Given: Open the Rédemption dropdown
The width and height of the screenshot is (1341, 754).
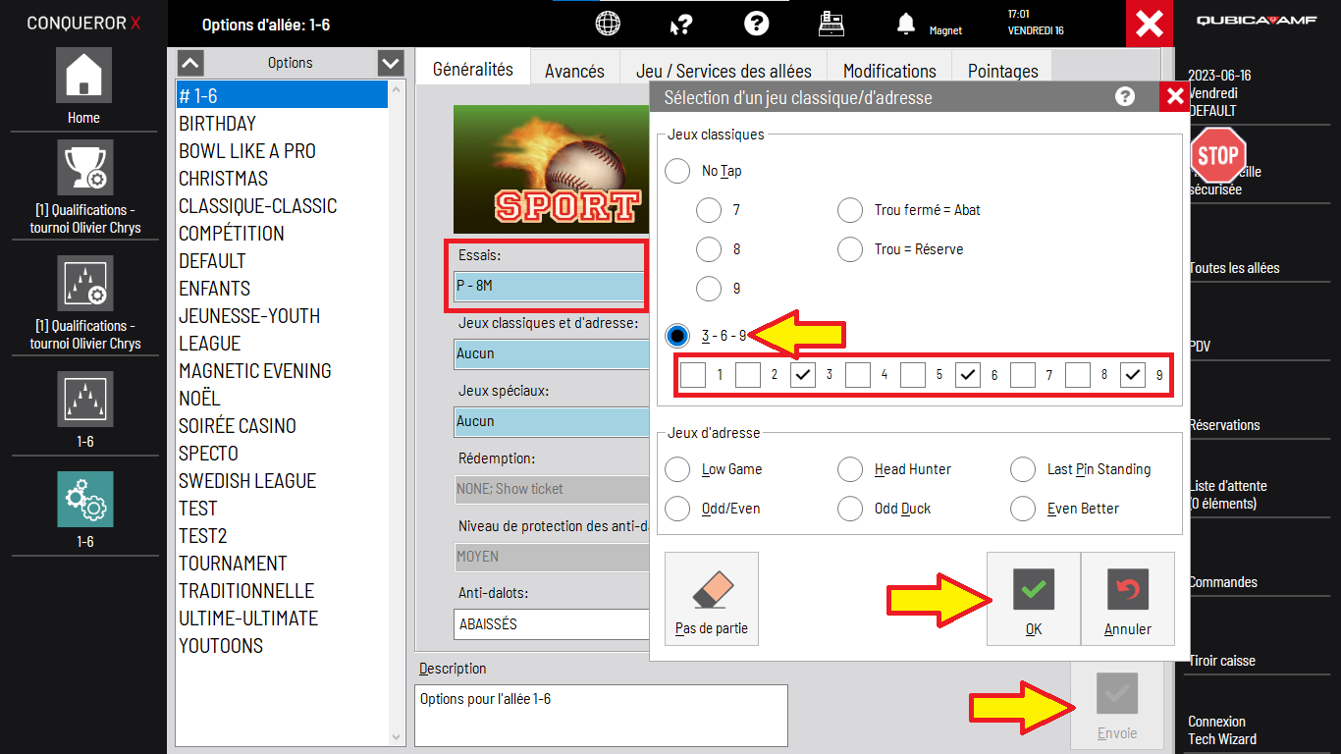Looking at the screenshot, I should (550, 489).
